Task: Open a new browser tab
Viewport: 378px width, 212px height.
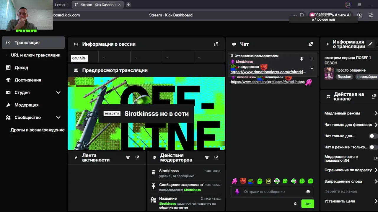Action: click(x=128, y=5)
